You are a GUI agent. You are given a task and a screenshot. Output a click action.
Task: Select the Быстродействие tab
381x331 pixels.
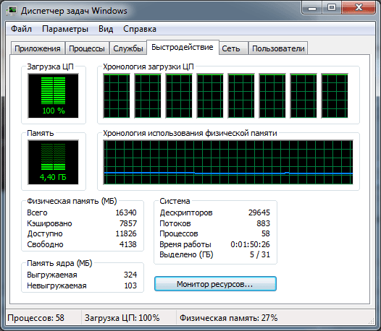183,47
